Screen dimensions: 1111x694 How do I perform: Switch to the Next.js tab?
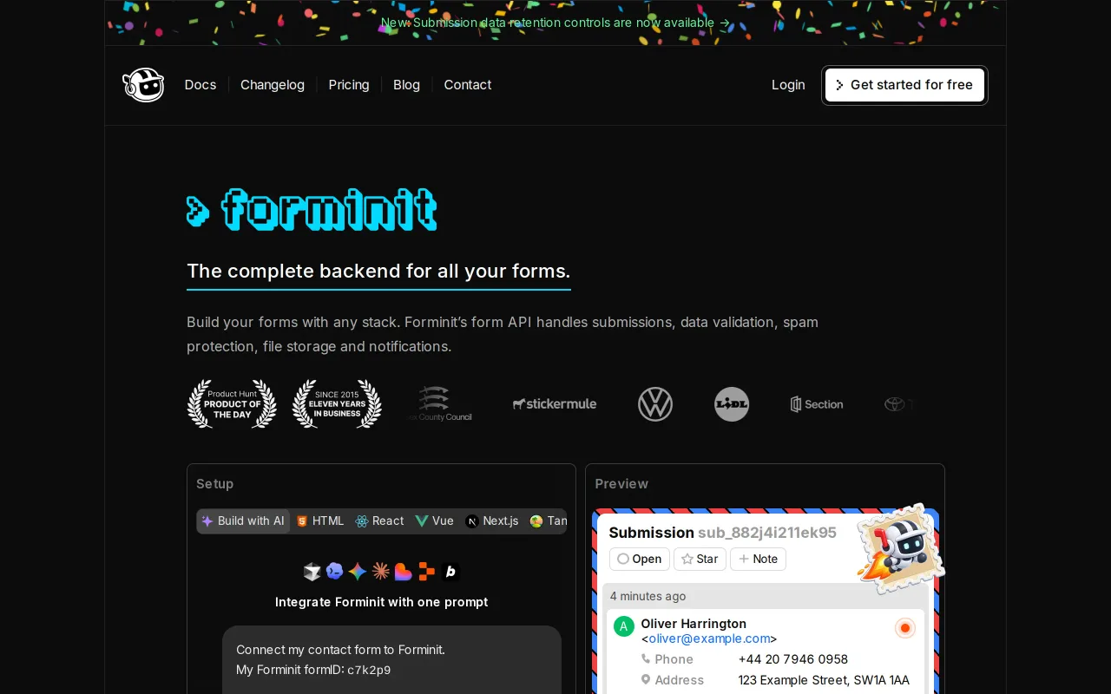point(491,521)
